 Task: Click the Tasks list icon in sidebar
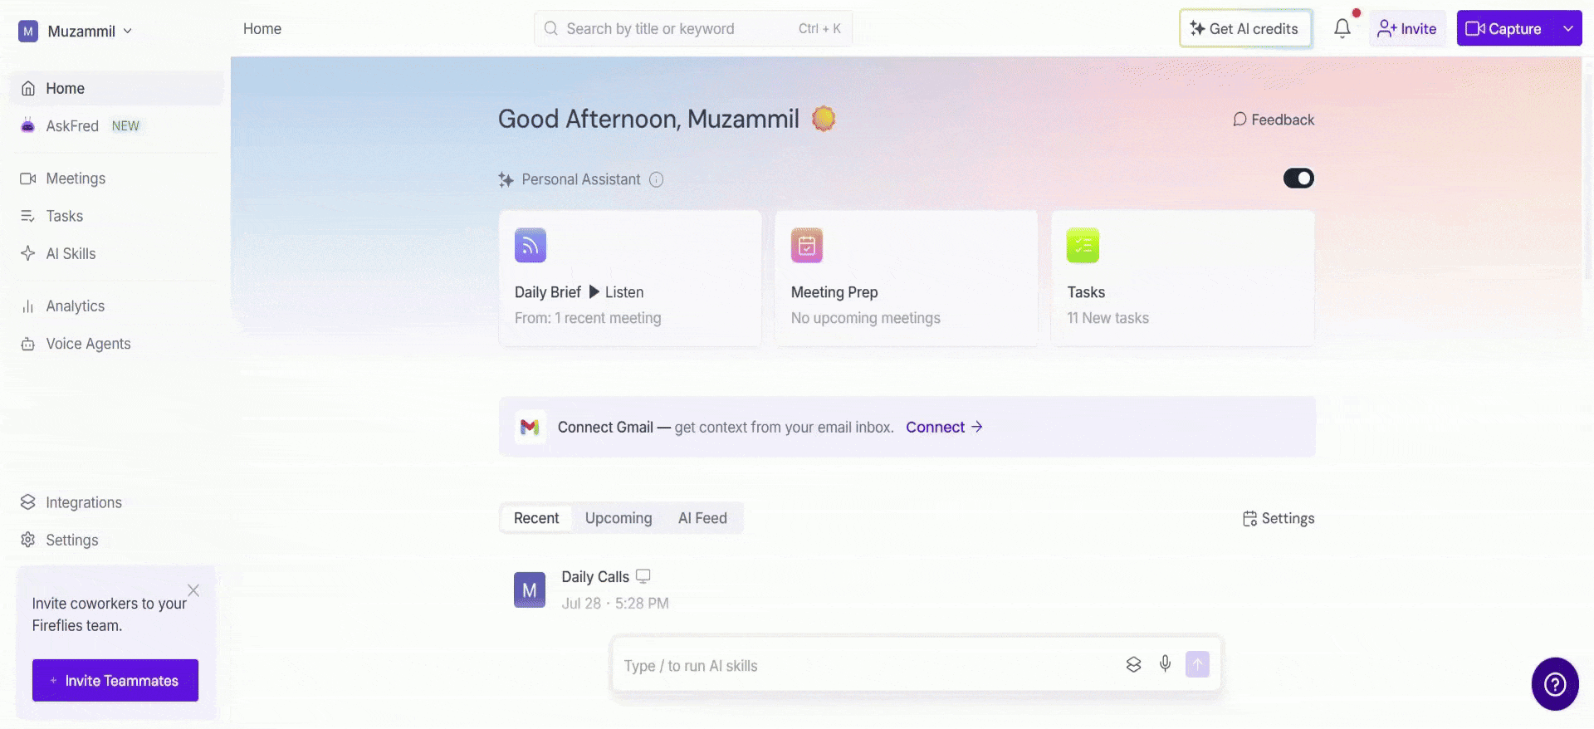[28, 216]
